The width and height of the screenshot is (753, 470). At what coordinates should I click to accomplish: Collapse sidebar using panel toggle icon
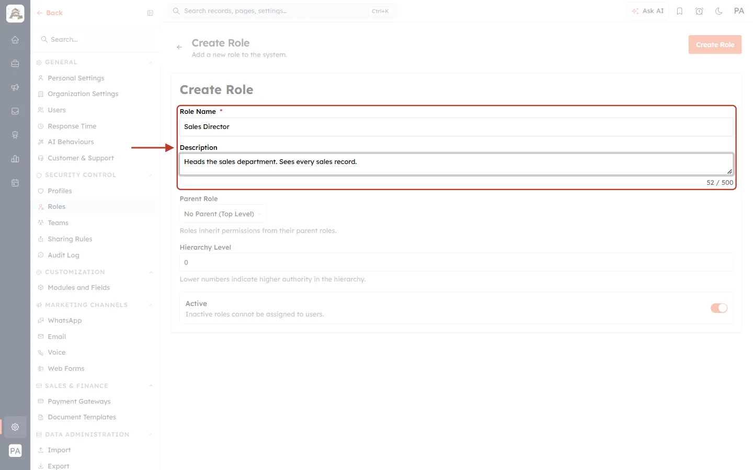[150, 13]
